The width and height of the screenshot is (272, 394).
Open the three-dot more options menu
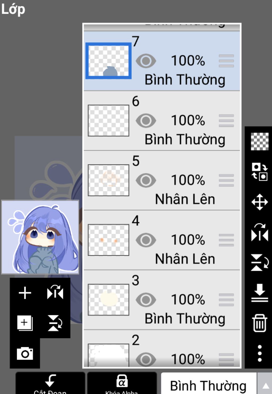pos(260,353)
